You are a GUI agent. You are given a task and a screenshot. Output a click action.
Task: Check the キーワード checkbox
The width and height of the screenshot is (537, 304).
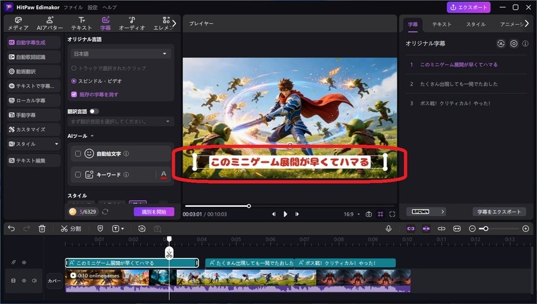click(78, 175)
